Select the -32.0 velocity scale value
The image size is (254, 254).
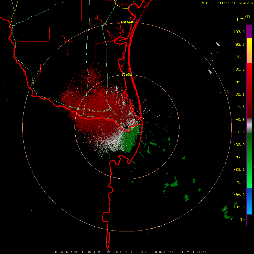[239, 145]
